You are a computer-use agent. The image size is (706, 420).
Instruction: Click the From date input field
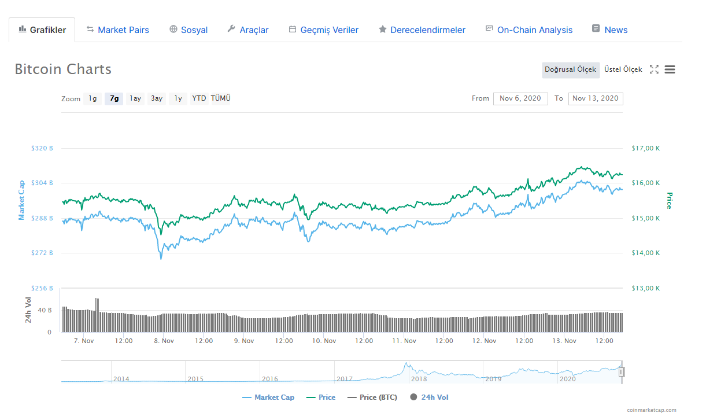(520, 98)
